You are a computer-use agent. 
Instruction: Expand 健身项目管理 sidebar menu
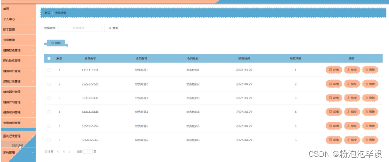pyautogui.click(x=19, y=71)
